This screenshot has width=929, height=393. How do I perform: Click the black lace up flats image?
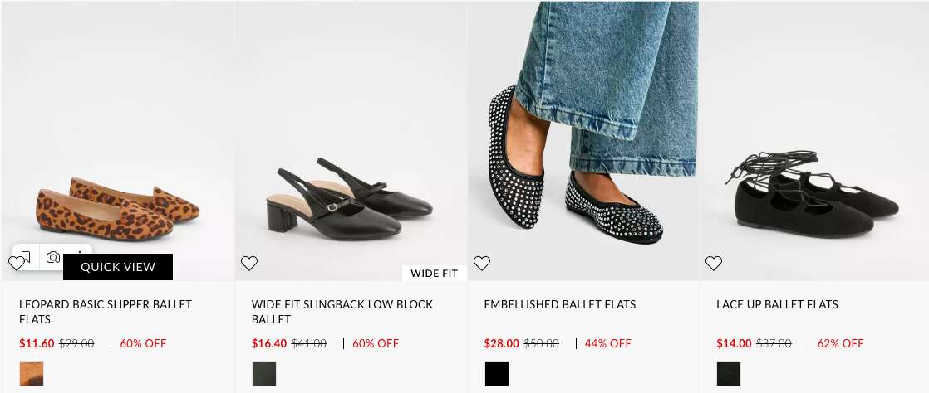(x=814, y=195)
